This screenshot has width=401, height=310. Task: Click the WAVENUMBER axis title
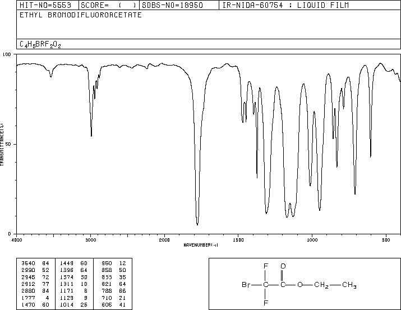(x=201, y=245)
